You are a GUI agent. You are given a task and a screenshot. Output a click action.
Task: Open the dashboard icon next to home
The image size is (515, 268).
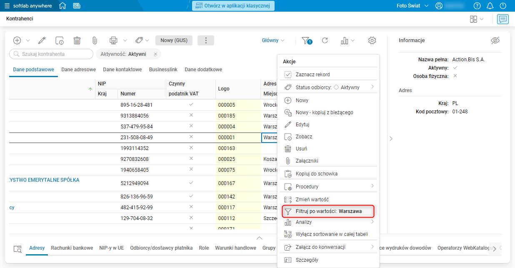(x=76, y=6)
